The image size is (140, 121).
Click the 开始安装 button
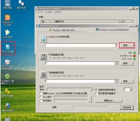127,108
